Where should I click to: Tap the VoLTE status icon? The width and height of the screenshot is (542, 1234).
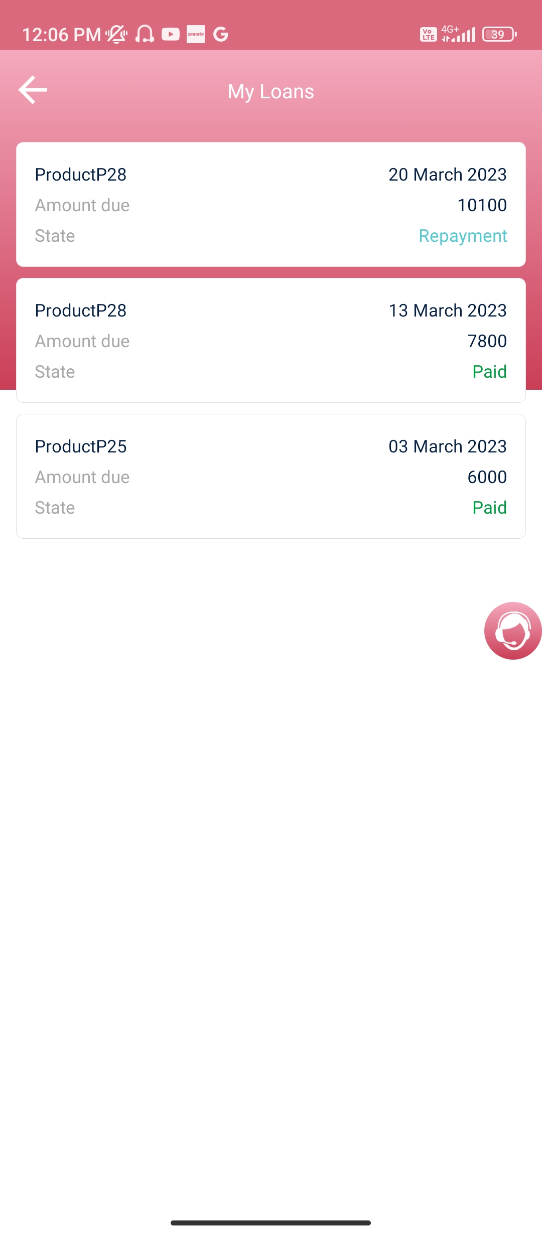(428, 34)
